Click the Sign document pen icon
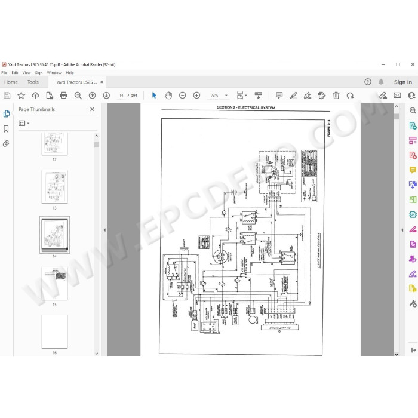This screenshot has height=418, width=418. [x=308, y=95]
